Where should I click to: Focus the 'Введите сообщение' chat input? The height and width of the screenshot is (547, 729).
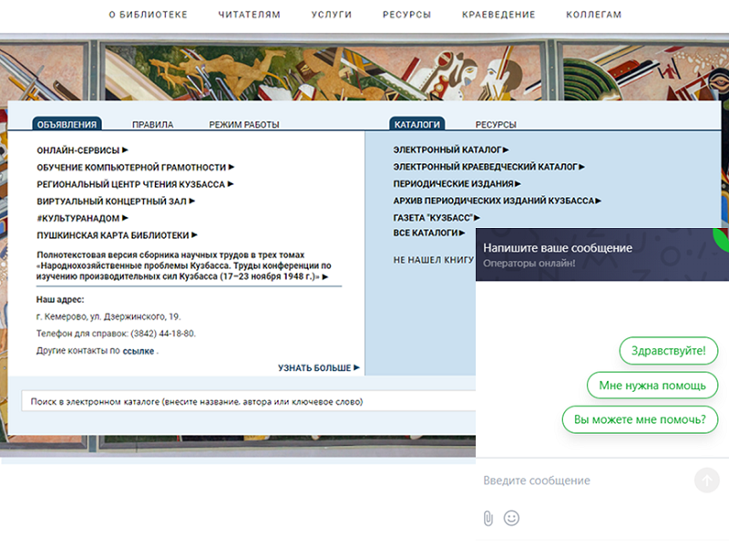point(583,480)
